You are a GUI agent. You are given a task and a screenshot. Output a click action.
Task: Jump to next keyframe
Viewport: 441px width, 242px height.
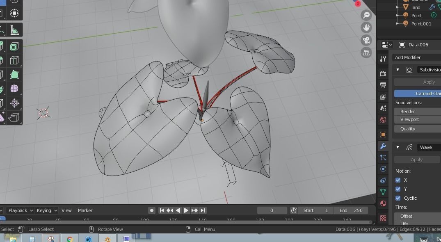(194, 210)
